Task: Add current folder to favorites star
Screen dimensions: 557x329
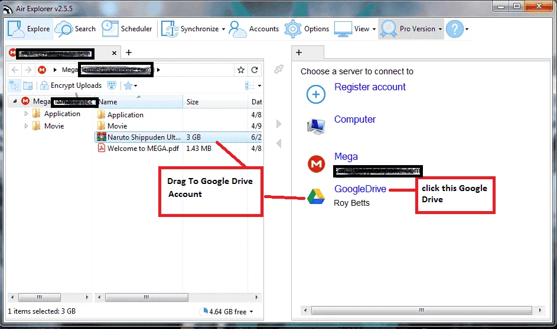Action: pyautogui.click(x=241, y=70)
